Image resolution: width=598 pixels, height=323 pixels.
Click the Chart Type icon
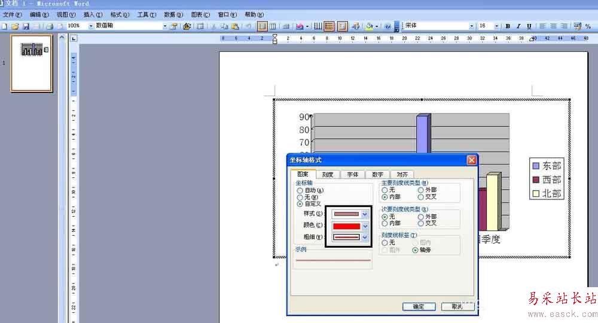(300, 26)
